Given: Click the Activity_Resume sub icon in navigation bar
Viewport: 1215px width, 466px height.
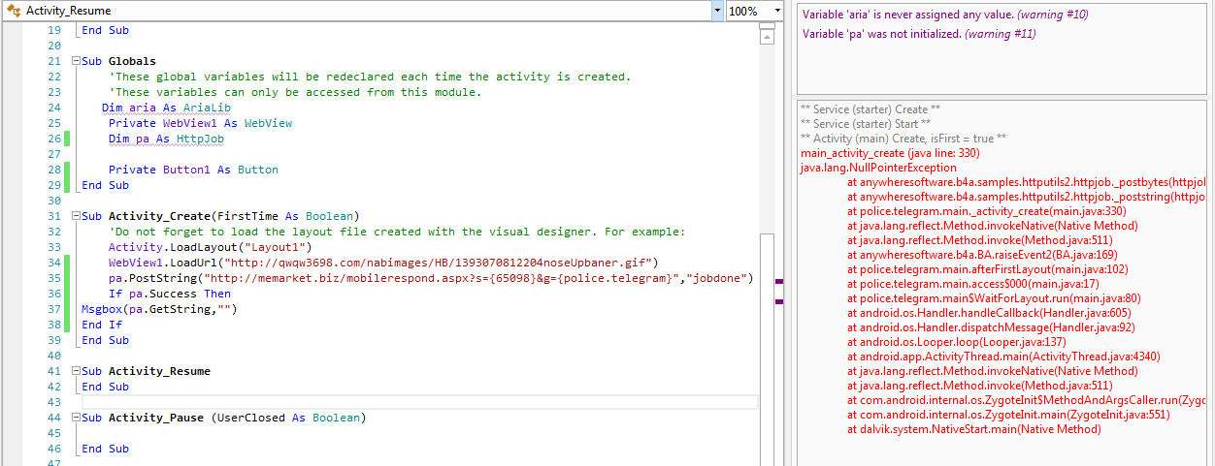Looking at the screenshot, I should coord(14,11).
